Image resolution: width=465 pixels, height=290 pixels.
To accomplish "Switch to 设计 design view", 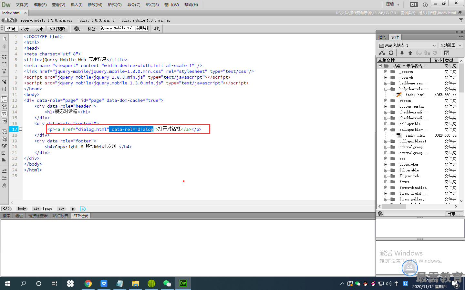I will coord(39,29).
